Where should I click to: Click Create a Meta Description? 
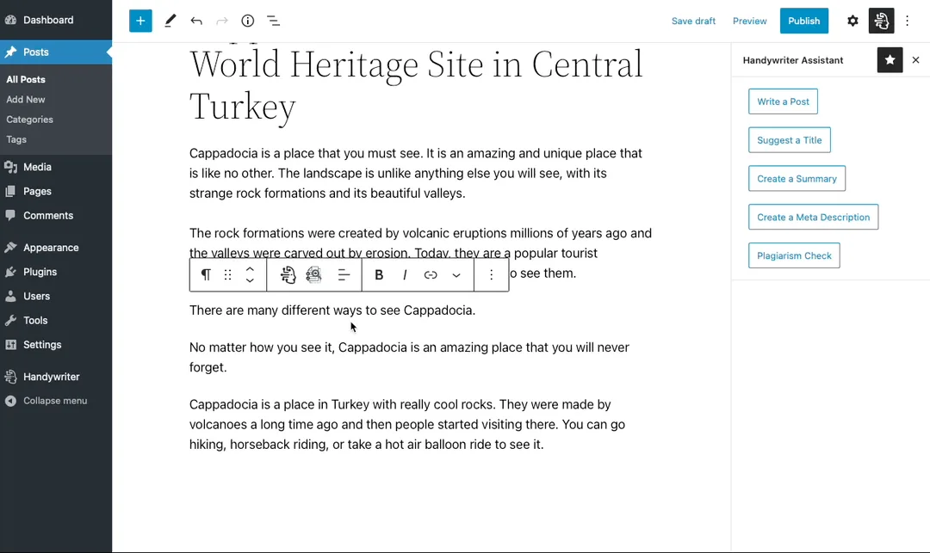click(813, 217)
